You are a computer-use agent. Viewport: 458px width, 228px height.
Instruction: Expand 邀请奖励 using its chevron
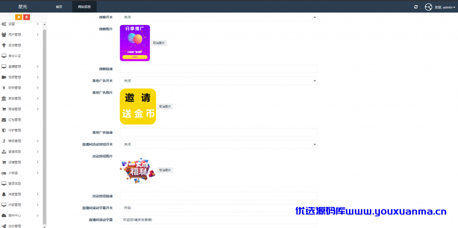[38, 151]
